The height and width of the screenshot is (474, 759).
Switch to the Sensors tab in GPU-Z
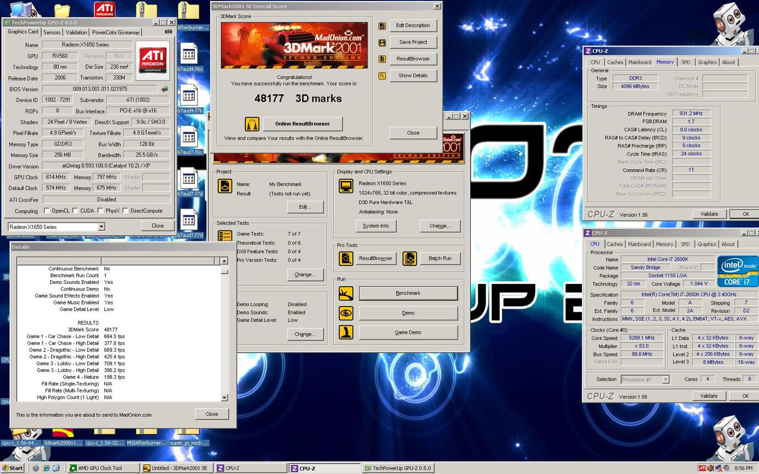point(52,33)
